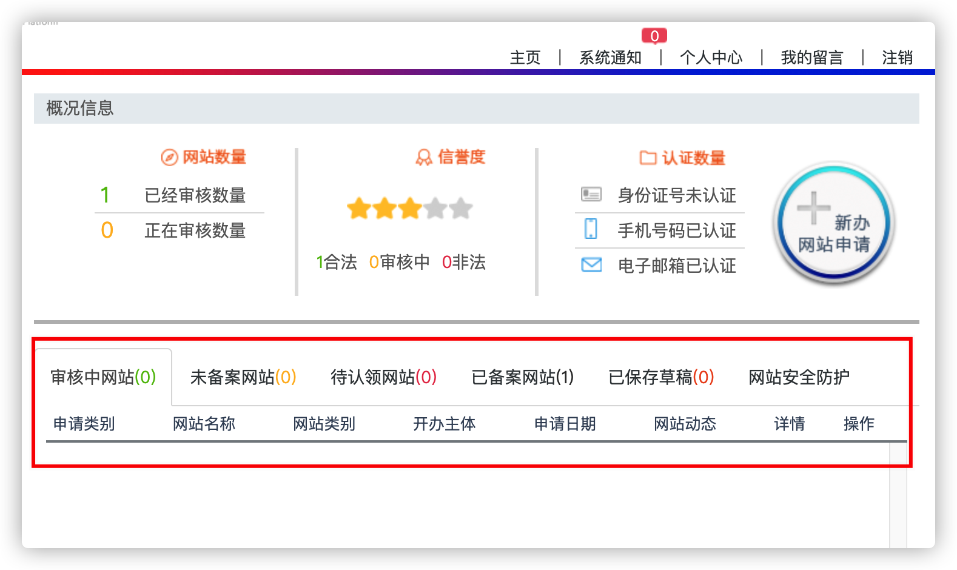Click the folder icon beside 认证数量
Image resolution: width=957 pixels, height=570 pixels.
[x=648, y=158]
